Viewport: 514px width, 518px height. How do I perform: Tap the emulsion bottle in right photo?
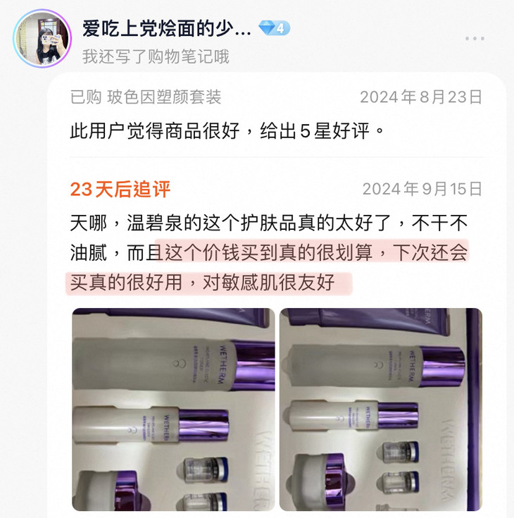tap(354, 415)
